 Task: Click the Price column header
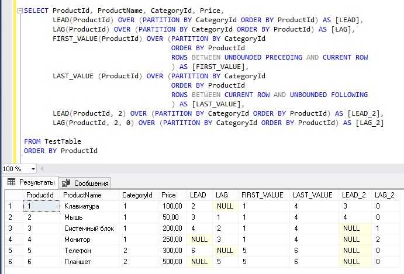[x=168, y=195]
